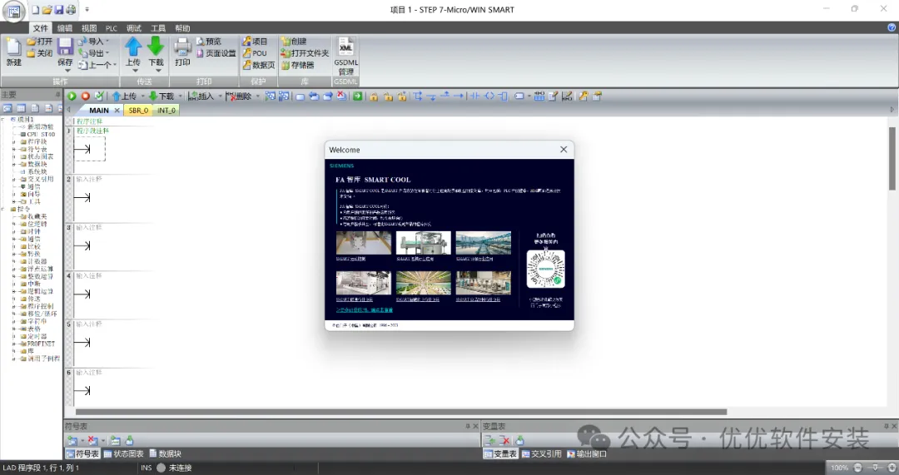
Task: Open 预览 print preview
Action: tap(209, 42)
